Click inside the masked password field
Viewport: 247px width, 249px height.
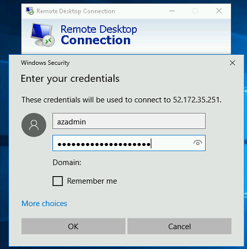click(129, 143)
